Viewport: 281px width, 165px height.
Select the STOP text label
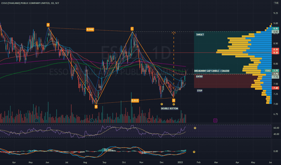click(x=200, y=91)
